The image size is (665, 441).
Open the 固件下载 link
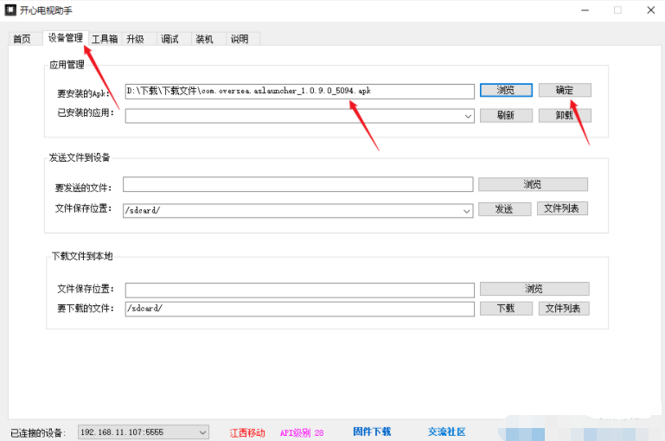click(372, 431)
